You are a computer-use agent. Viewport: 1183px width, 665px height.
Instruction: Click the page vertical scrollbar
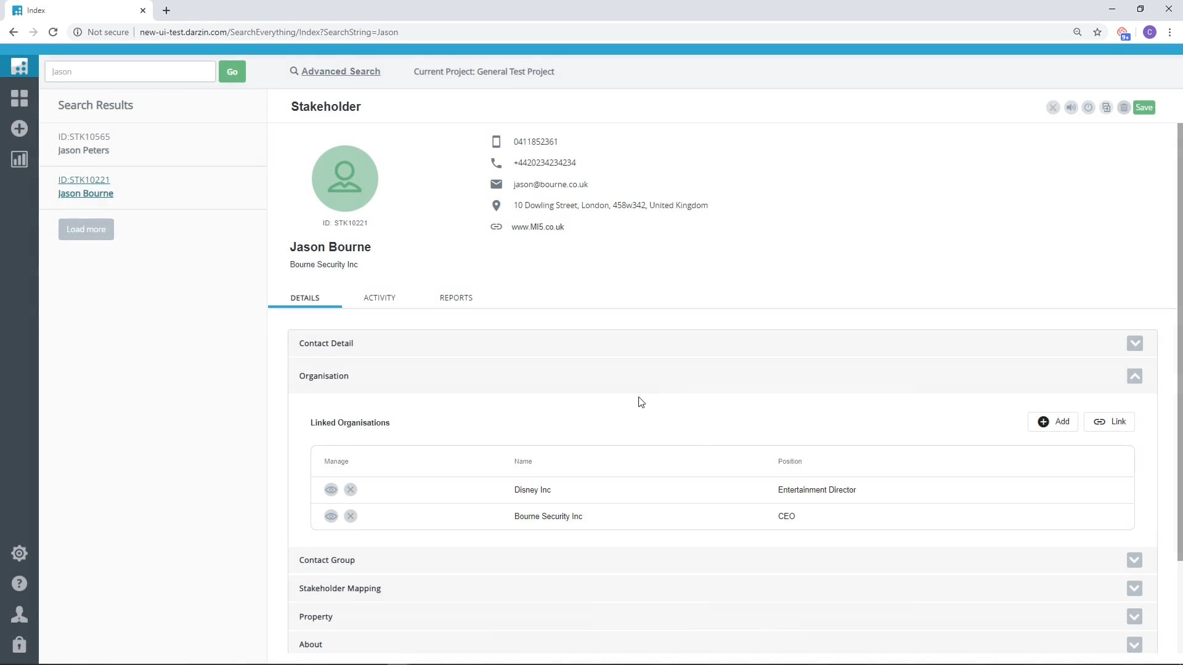click(1179, 342)
